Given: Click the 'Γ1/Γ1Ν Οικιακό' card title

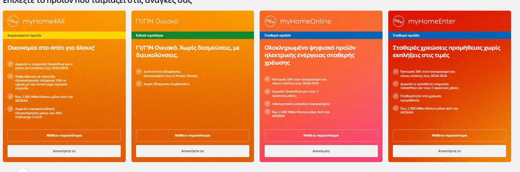Looking at the screenshot, I should 157,22.
